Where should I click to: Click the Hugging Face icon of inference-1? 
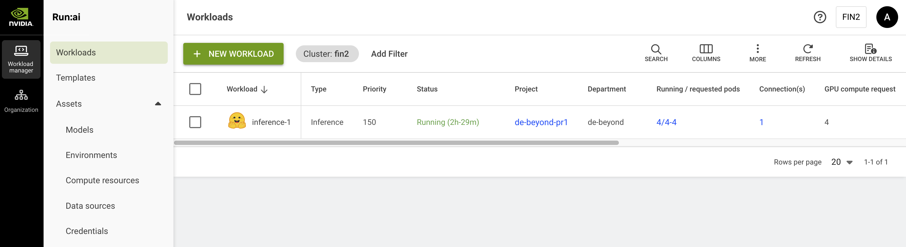pos(237,121)
